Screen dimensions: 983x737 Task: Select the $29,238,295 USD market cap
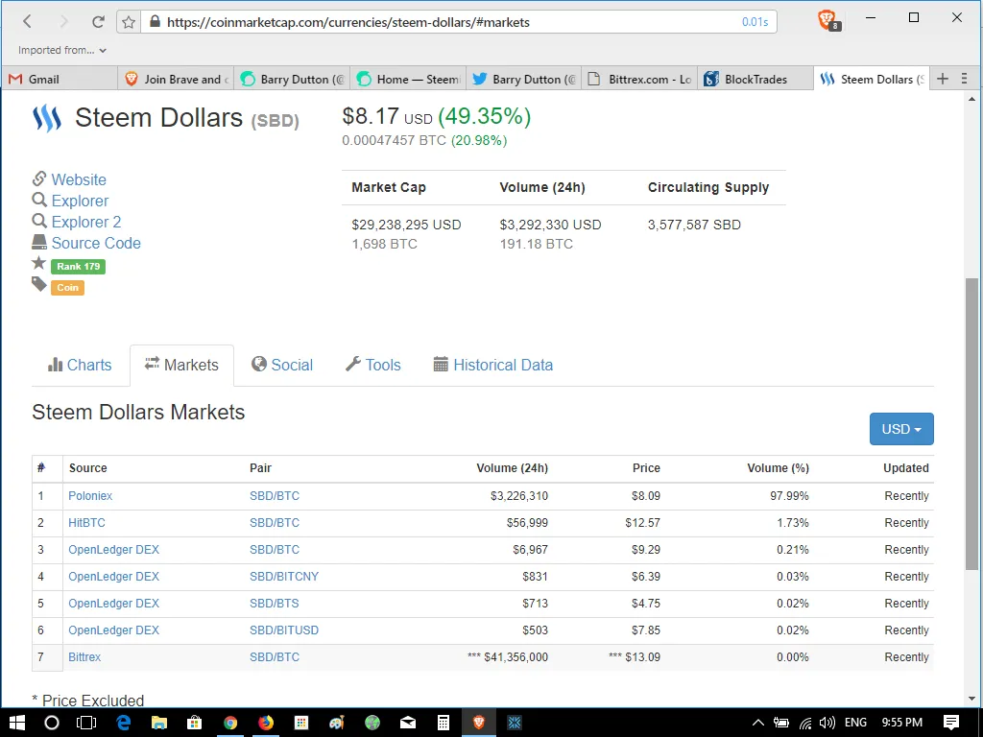point(406,225)
